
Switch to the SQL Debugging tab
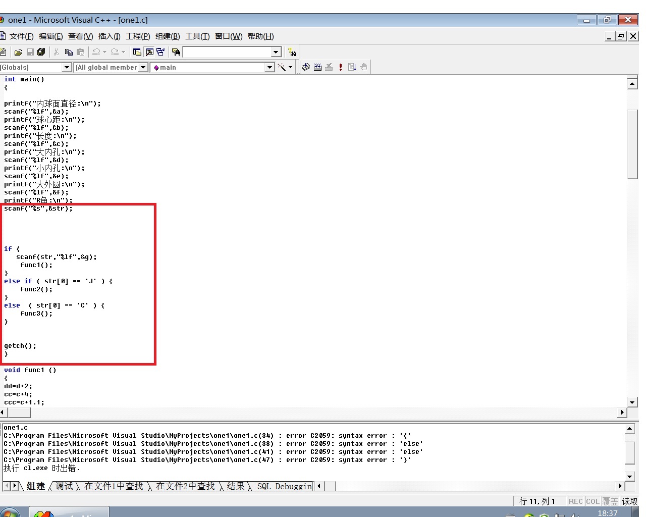[x=285, y=486]
